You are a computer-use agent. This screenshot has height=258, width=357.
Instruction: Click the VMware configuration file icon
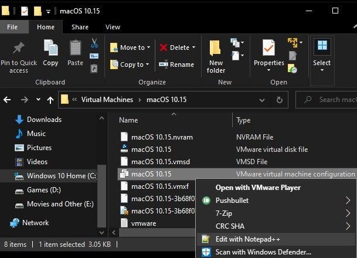(x=124, y=174)
